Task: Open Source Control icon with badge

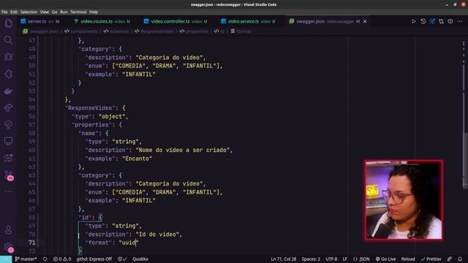Action: [x=9, y=175]
